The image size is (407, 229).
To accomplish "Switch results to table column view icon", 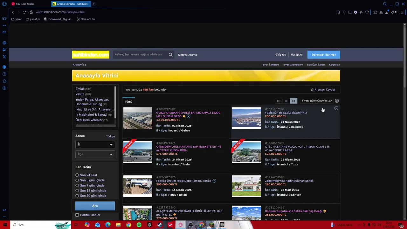I will click(x=279, y=101).
